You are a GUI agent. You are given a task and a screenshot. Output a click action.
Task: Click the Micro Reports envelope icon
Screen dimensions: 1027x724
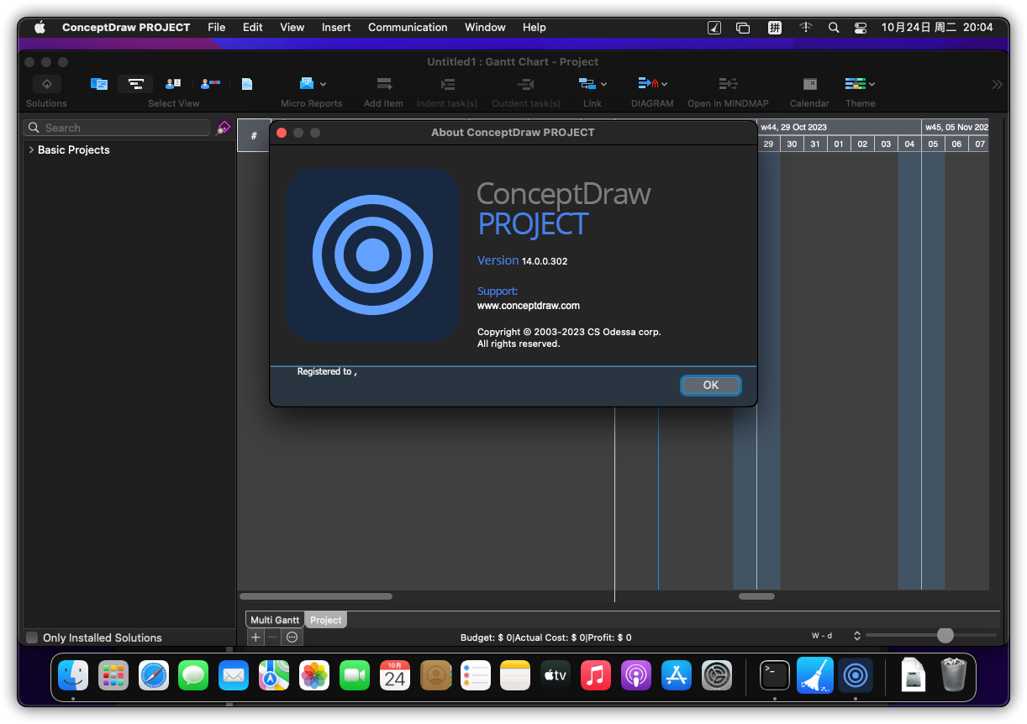coord(307,84)
